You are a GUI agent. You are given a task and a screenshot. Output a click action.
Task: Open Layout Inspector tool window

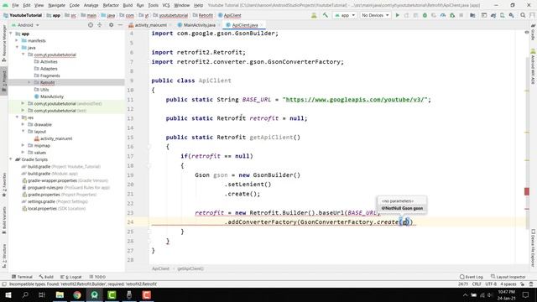(508, 277)
